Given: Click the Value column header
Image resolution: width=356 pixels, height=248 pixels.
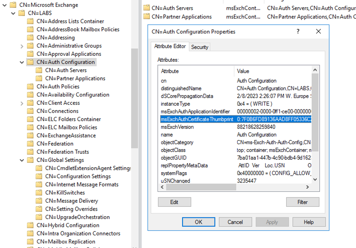Looking at the screenshot, I should [x=273, y=71].
